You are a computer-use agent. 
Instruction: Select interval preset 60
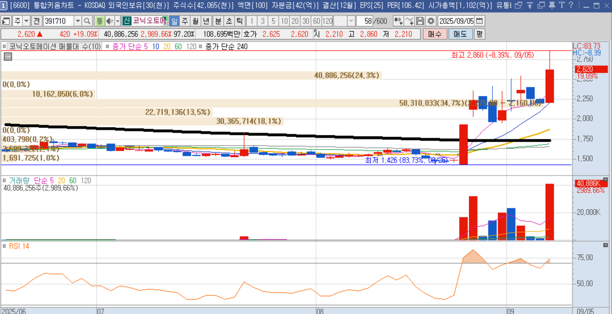coord(317,21)
